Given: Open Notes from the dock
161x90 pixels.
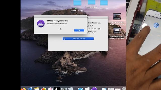Looking at the screenshot, I should (37, 89).
